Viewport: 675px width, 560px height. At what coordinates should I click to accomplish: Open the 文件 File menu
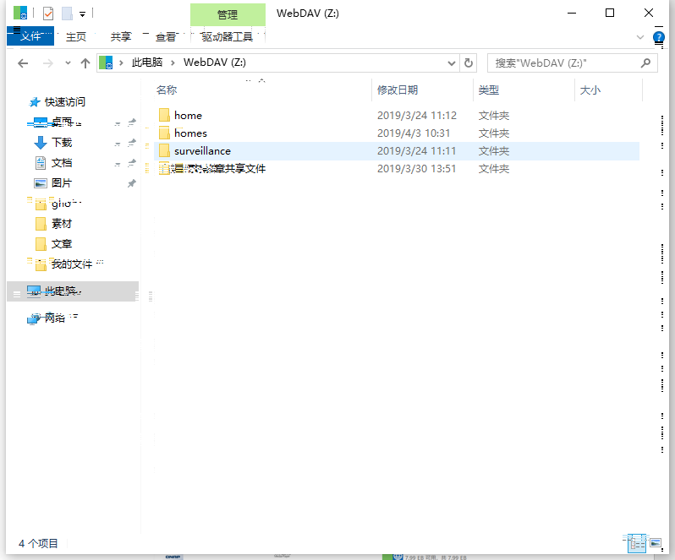[30, 36]
